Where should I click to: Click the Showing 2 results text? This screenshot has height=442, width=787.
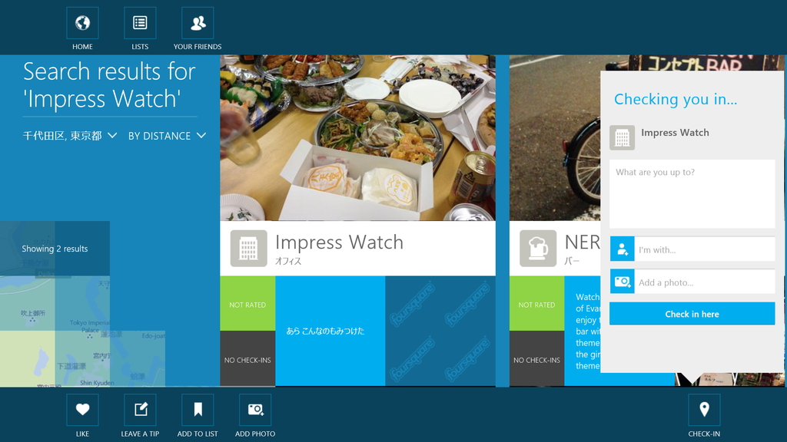tap(55, 249)
